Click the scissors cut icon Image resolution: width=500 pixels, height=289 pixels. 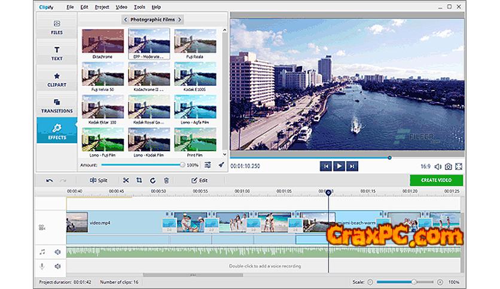(126, 180)
